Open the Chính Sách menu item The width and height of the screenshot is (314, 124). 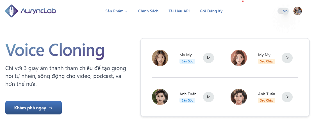(x=148, y=11)
